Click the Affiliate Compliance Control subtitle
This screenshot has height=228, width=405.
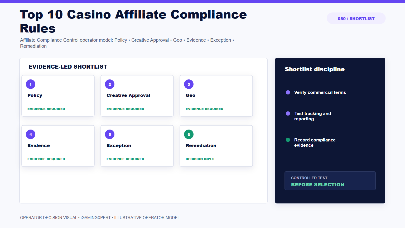[127, 43]
